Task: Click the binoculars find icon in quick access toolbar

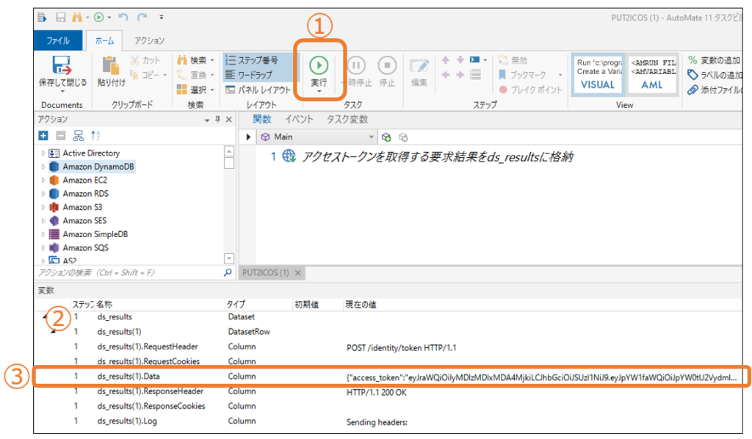Action: click(76, 18)
